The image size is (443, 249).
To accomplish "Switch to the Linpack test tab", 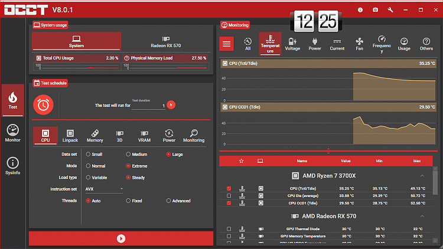I will (70, 136).
